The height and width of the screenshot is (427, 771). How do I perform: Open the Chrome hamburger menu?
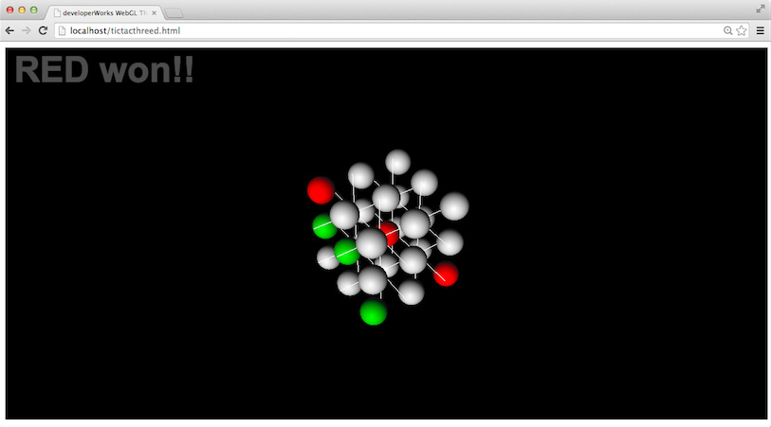761,30
